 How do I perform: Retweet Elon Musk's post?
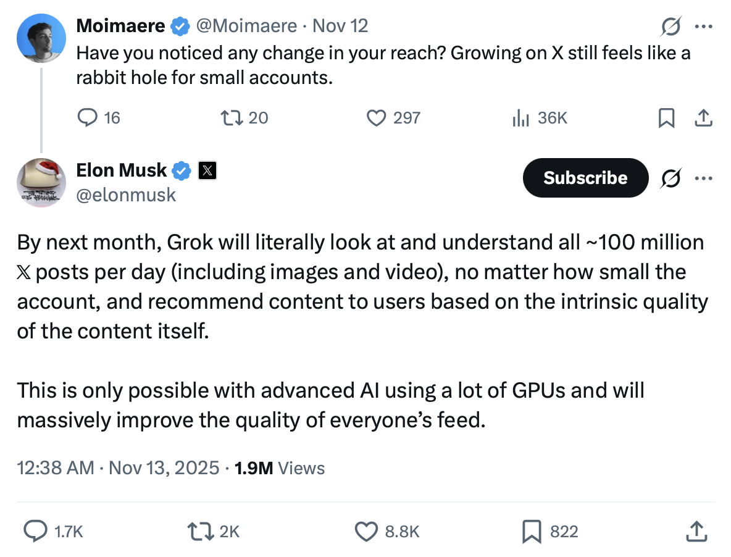(x=198, y=531)
